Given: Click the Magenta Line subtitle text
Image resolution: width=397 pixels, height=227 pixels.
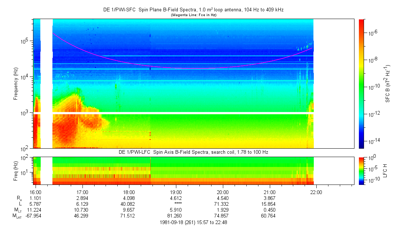Looking at the screenshot, I should coord(194,15).
